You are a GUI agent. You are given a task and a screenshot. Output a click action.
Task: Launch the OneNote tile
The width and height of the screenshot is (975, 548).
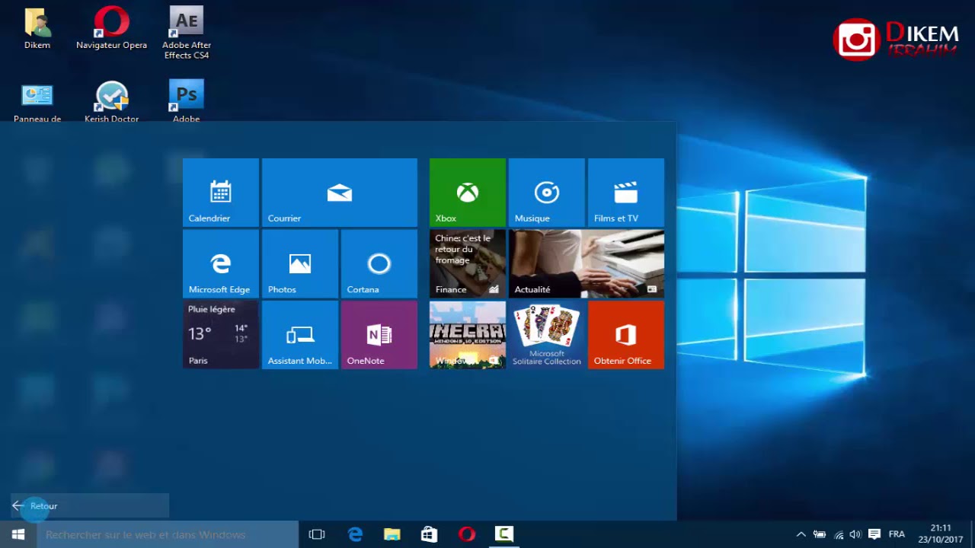(379, 335)
